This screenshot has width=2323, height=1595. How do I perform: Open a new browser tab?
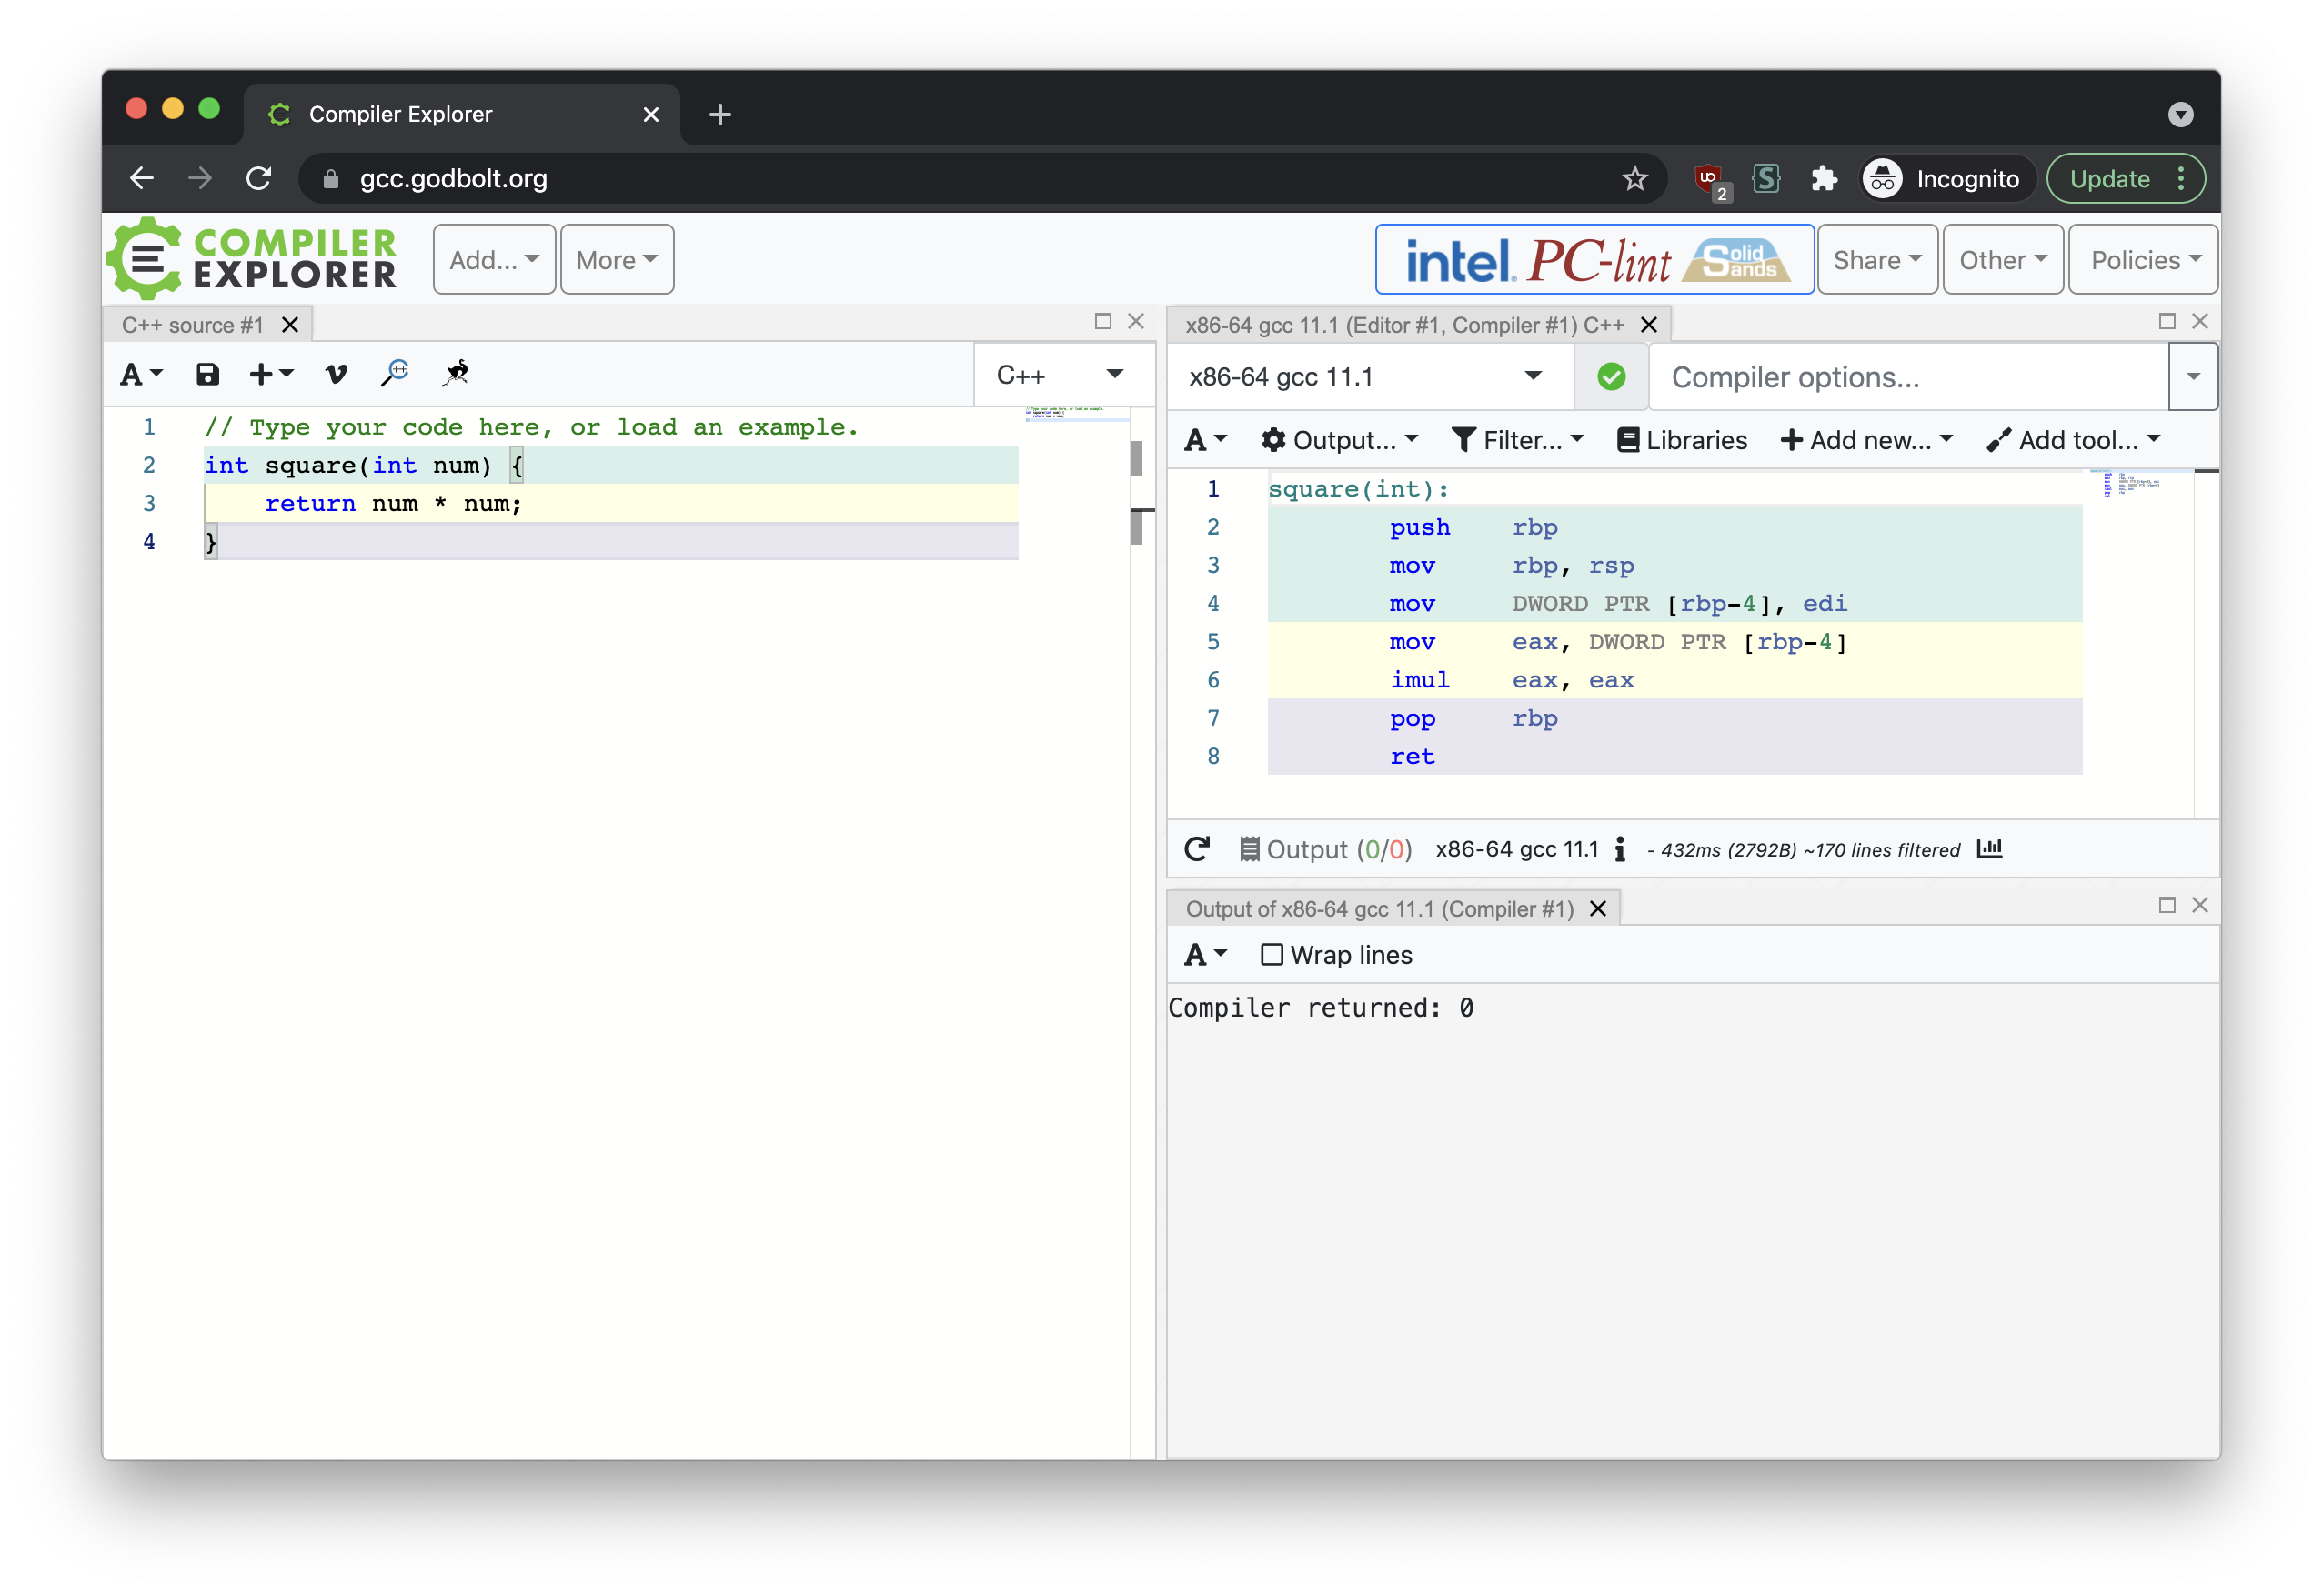[x=719, y=114]
